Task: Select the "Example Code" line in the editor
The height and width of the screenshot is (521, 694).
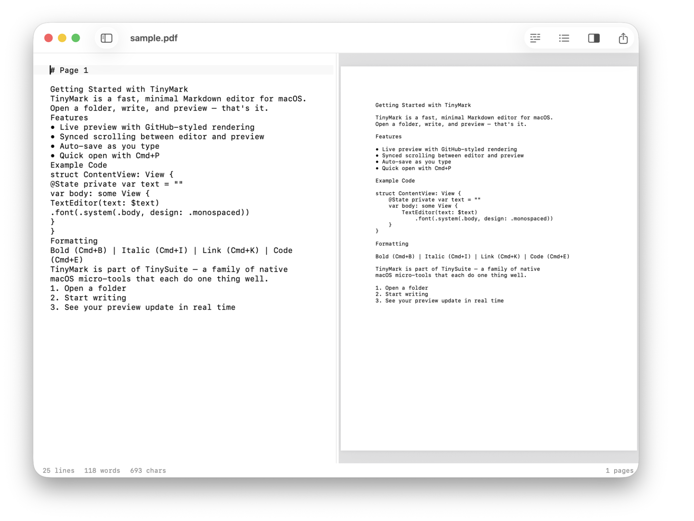Action: [79, 165]
